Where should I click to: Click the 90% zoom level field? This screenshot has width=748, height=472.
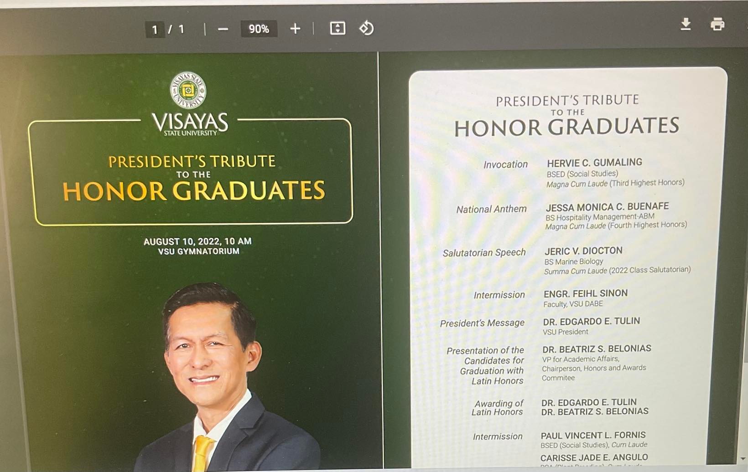coord(259,29)
